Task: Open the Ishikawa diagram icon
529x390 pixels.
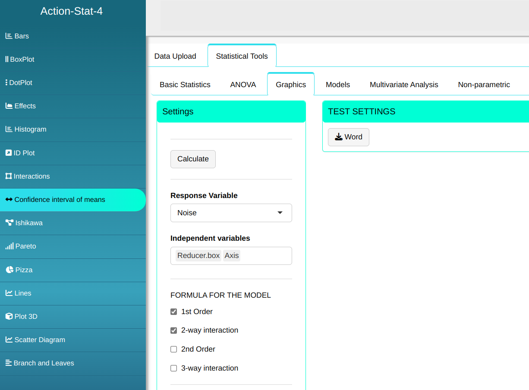Action: pyautogui.click(x=9, y=223)
